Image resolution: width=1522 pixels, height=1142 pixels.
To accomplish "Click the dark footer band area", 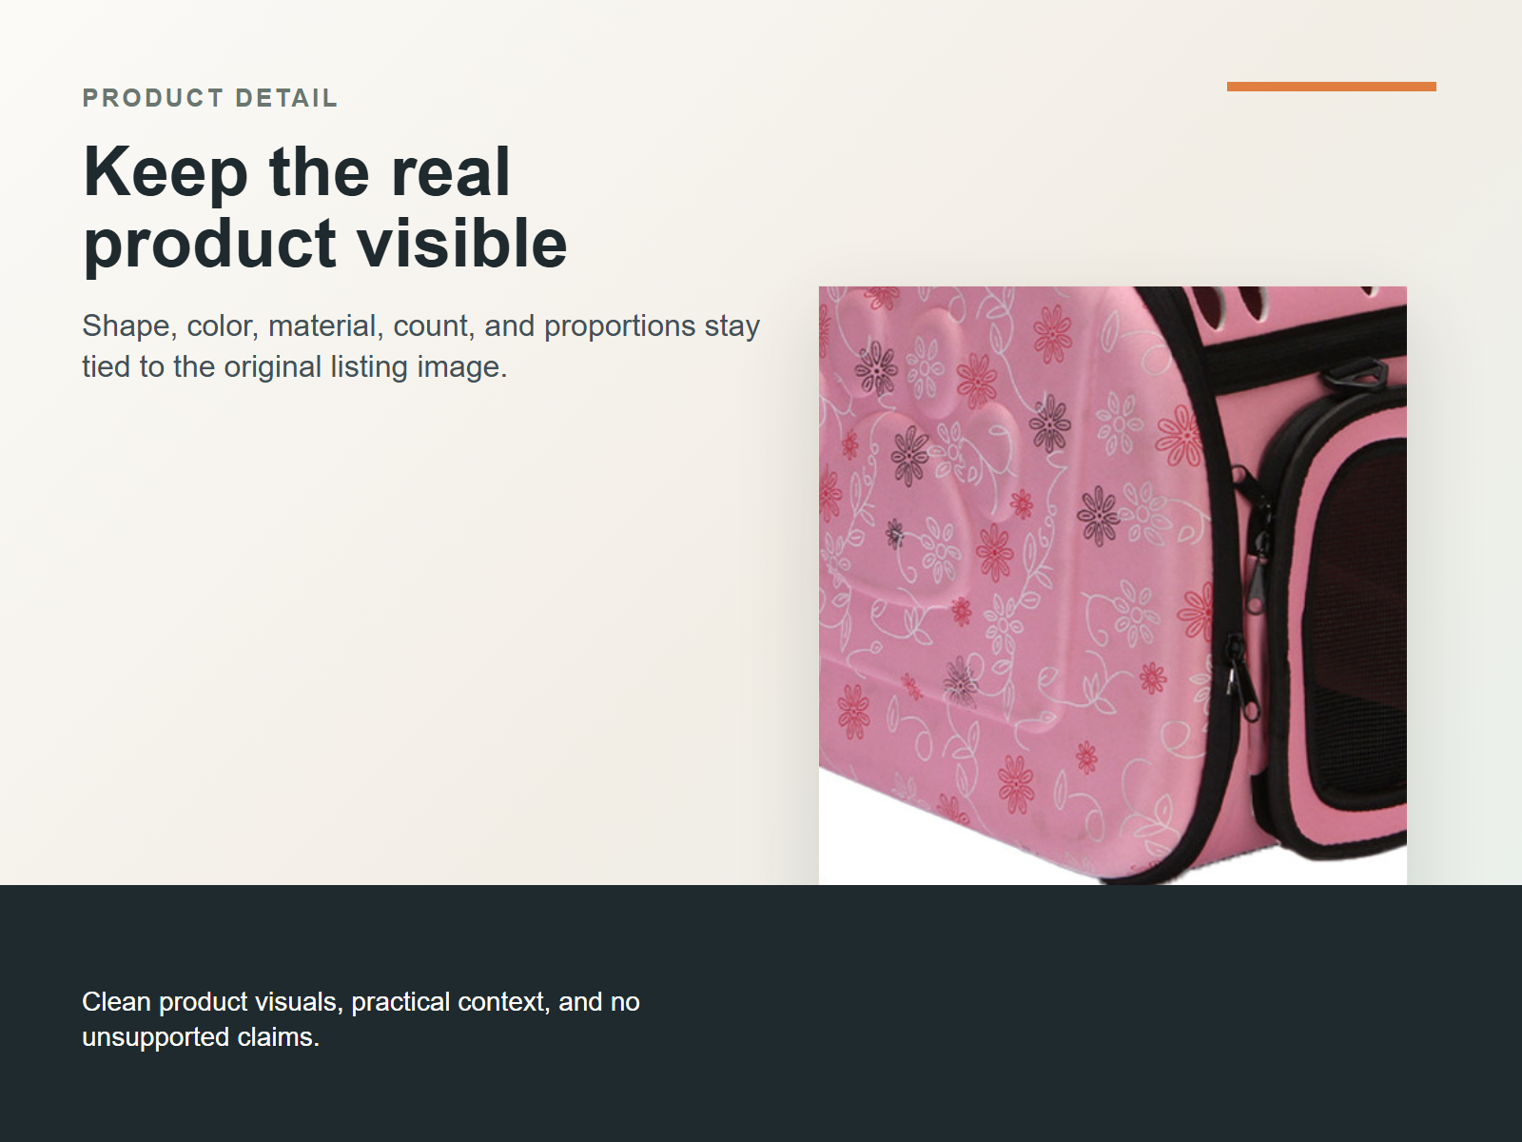I will [x=761, y=1014].
